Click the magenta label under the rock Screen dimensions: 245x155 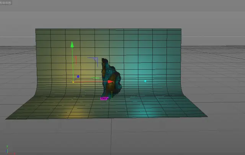104,98
